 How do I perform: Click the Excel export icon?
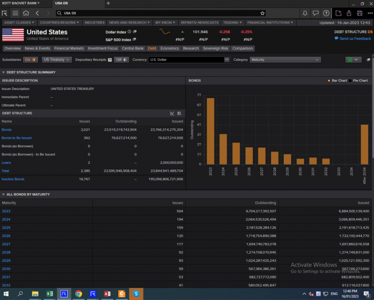[x=350, y=60]
